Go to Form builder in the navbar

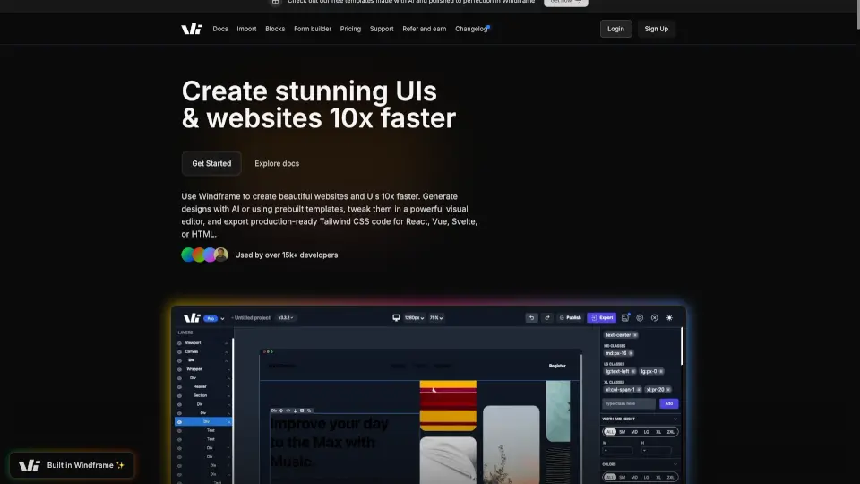point(313,29)
